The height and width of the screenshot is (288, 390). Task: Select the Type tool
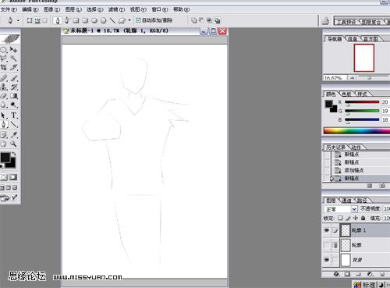13,115
